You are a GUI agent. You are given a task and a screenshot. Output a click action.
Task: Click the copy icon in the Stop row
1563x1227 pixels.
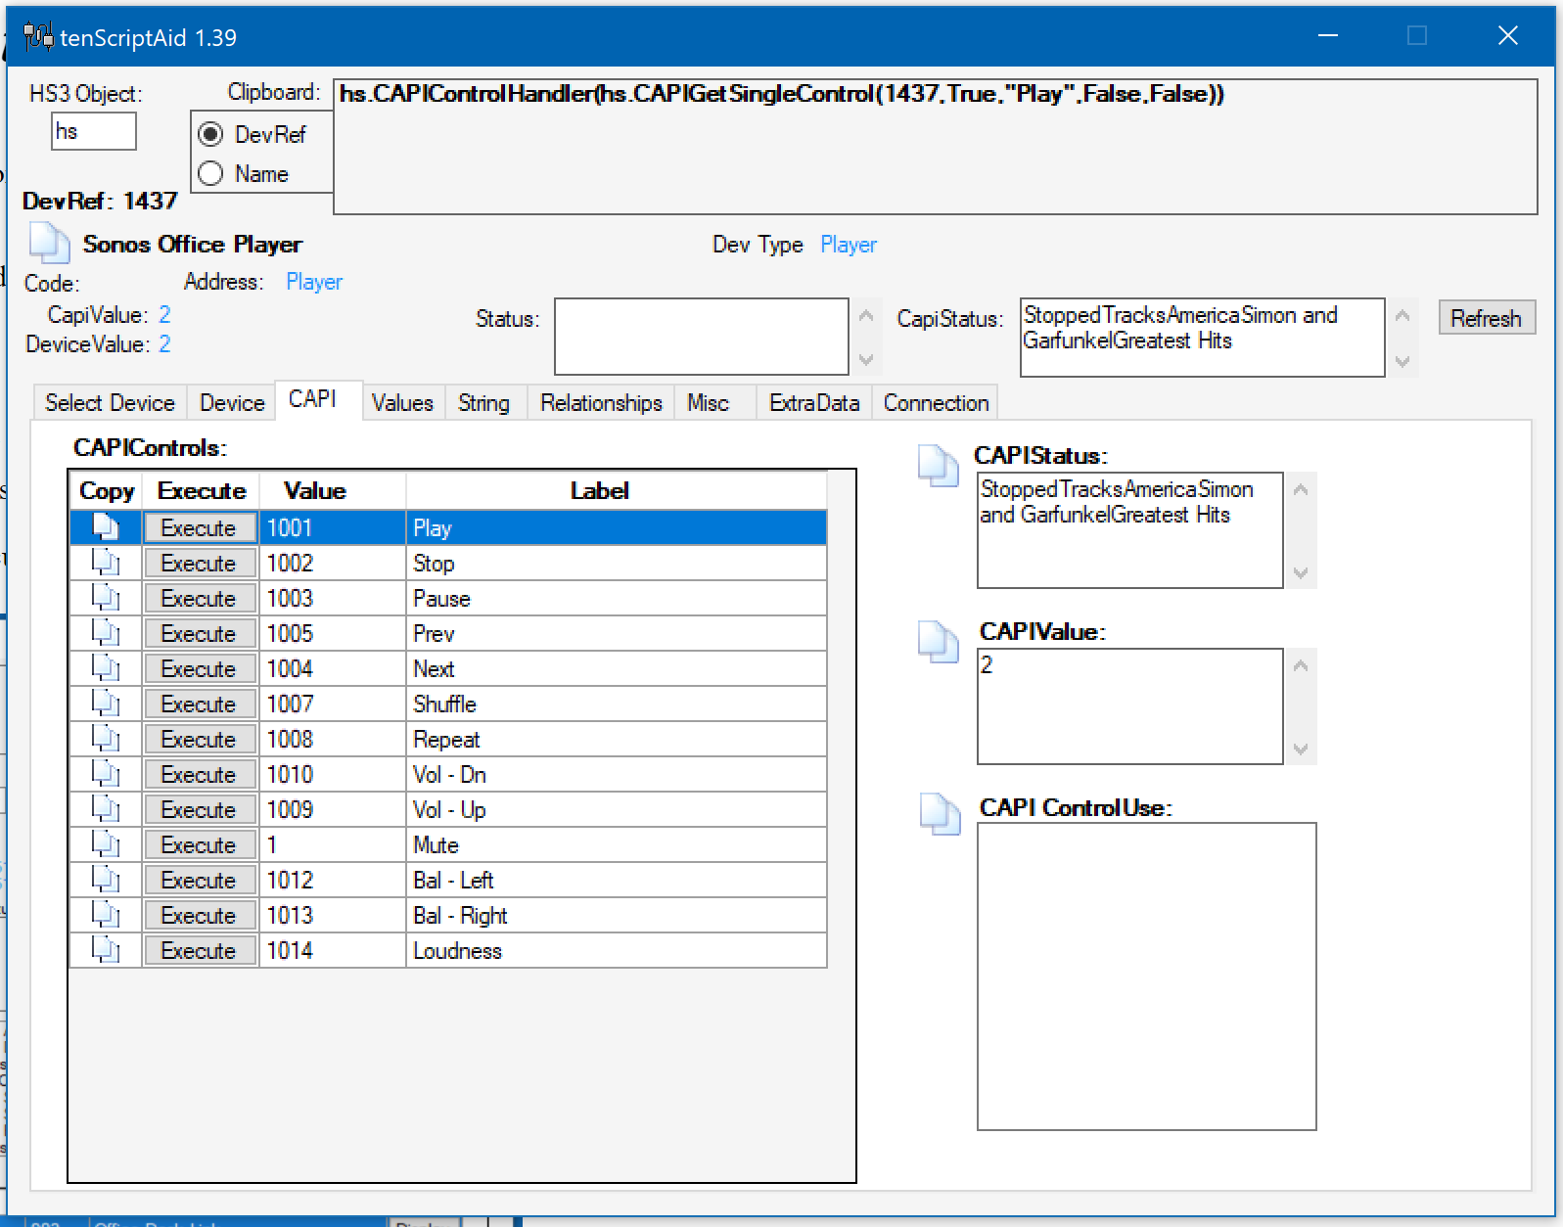coord(106,564)
